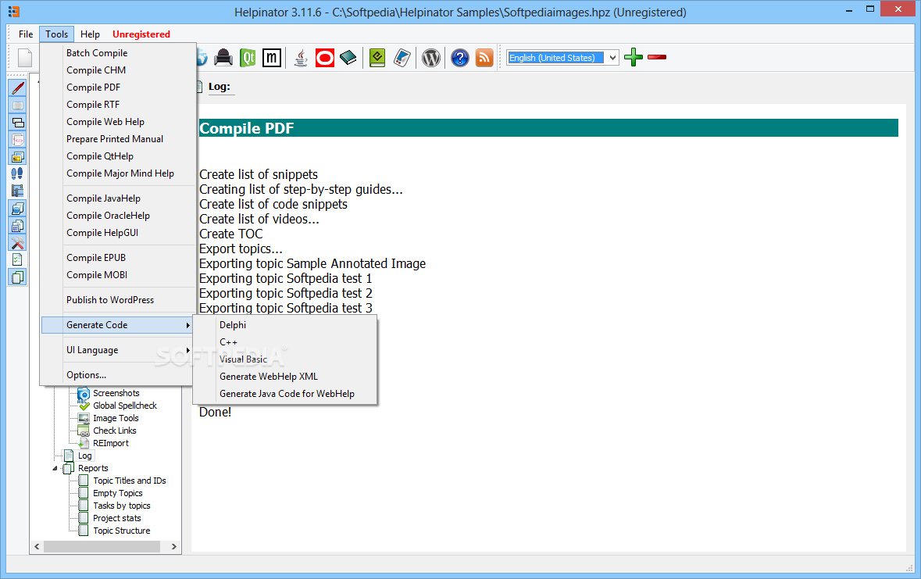Click the green EPUB compile icon
Viewport: 921px width, 579px height.
coord(377,58)
